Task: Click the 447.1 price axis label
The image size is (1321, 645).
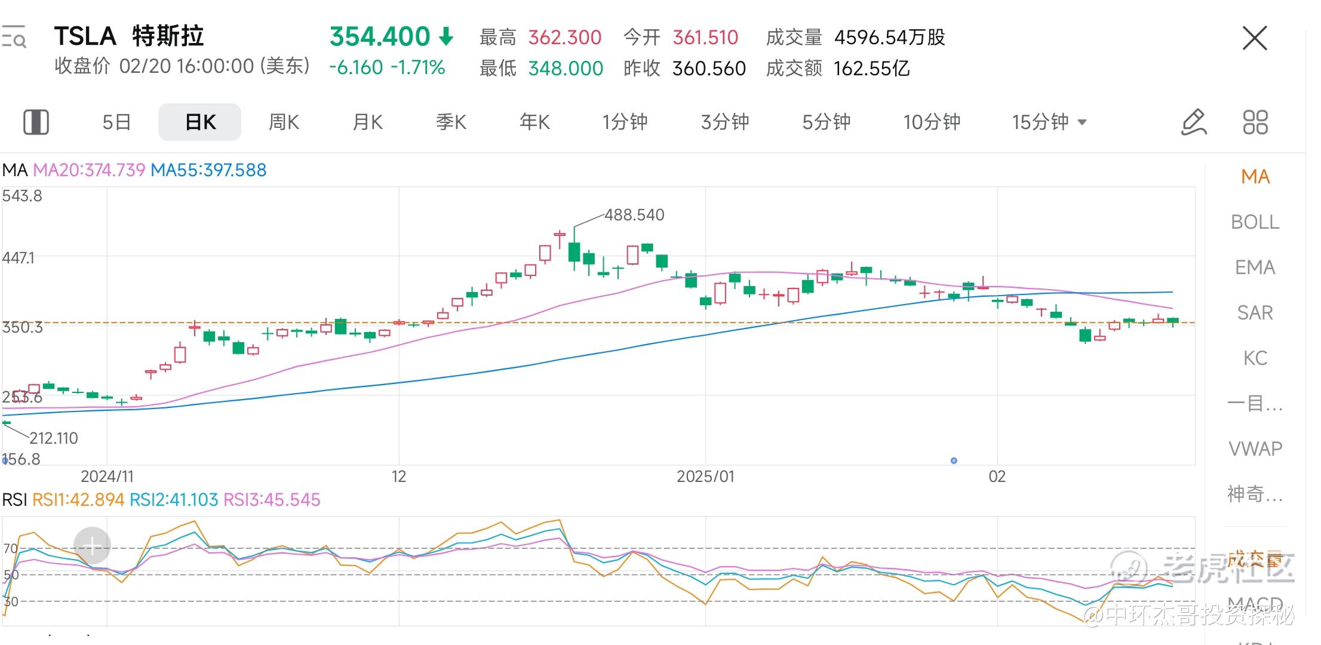Action: (19, 258)
